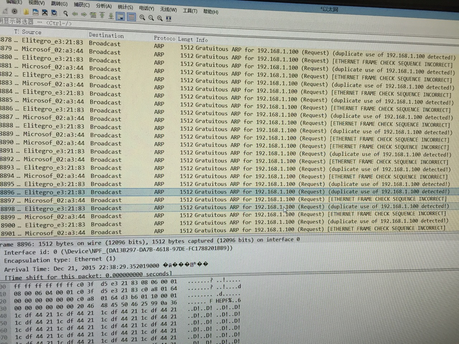This screenshot has width=459, height=344.
Task: Open Find Packet with the magnifier icon
Action: coord(66,13)
